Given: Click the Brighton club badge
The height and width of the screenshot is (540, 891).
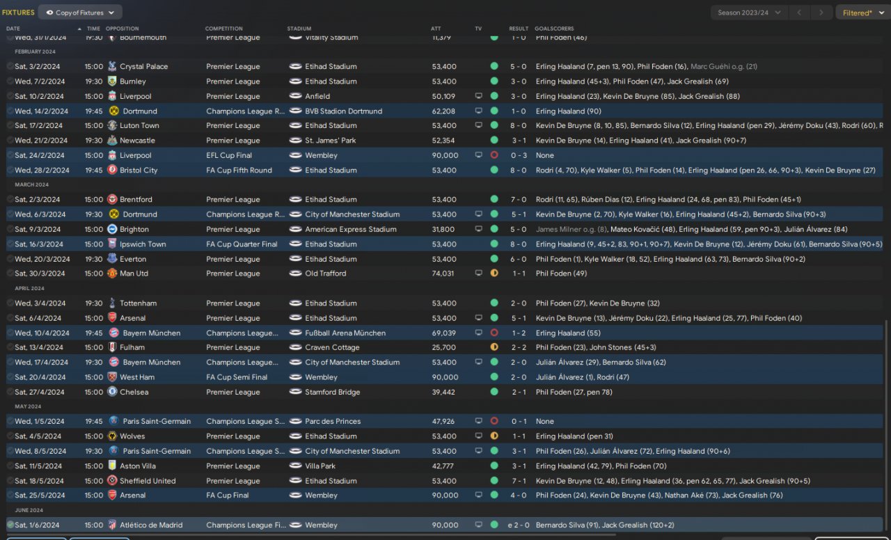Looking at the screenshot, I should click(112, 230).
